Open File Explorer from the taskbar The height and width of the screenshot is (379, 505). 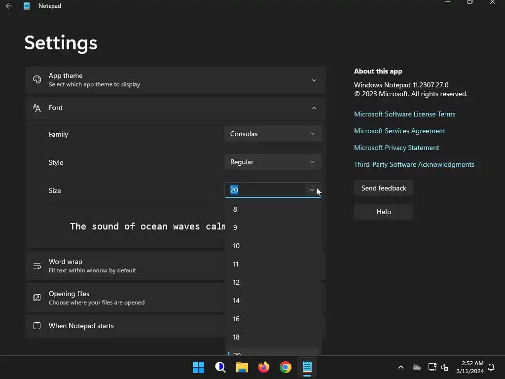pyautogui.click(x=242, y=367)
